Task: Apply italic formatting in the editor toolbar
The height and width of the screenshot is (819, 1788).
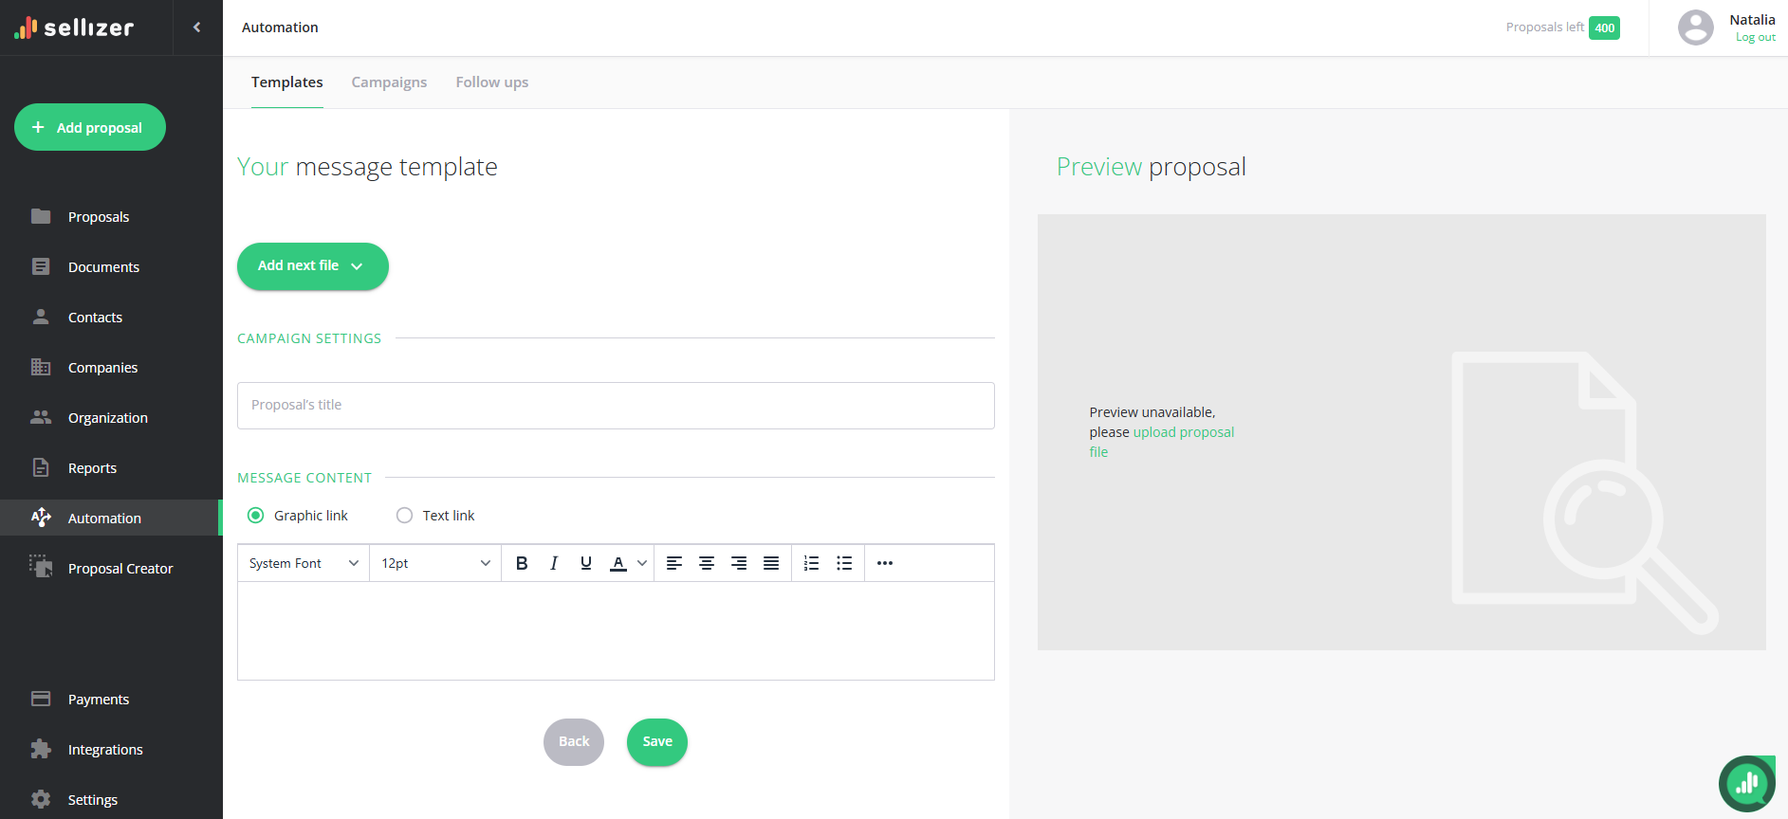Action: point(554,563)
